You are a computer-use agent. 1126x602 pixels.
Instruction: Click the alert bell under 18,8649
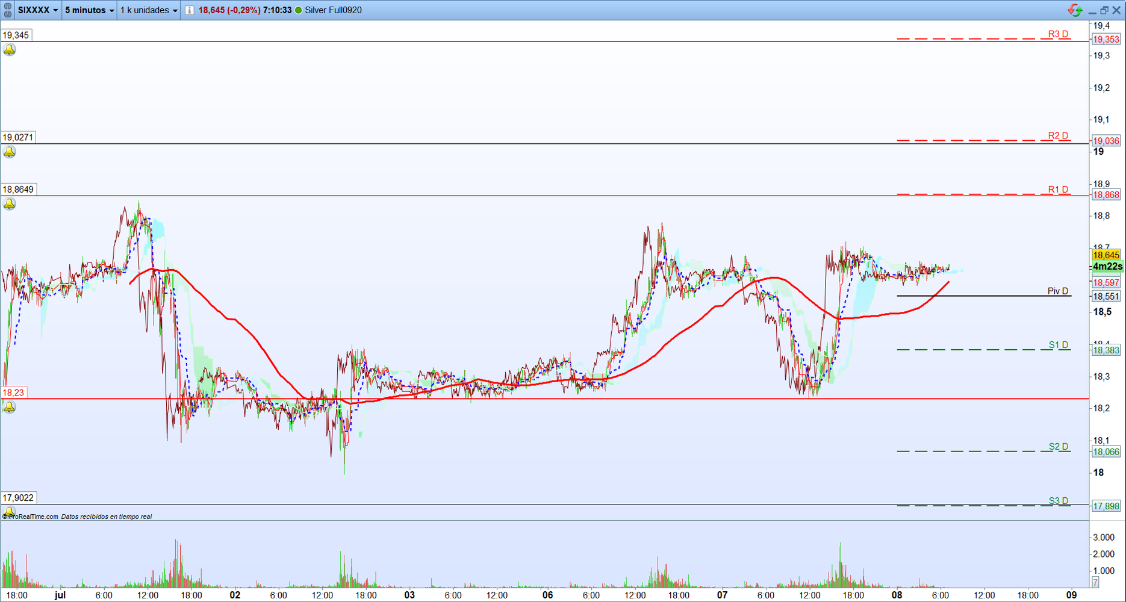10,204
